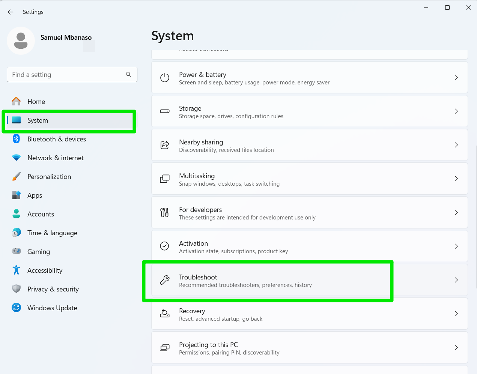Expand Nearby sharing chevron
Screen dimensions: 477x374
pos(456,145)
